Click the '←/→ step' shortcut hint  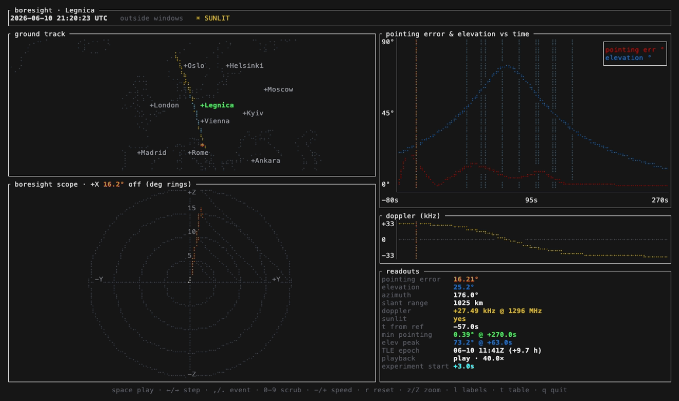coord(184,390)
